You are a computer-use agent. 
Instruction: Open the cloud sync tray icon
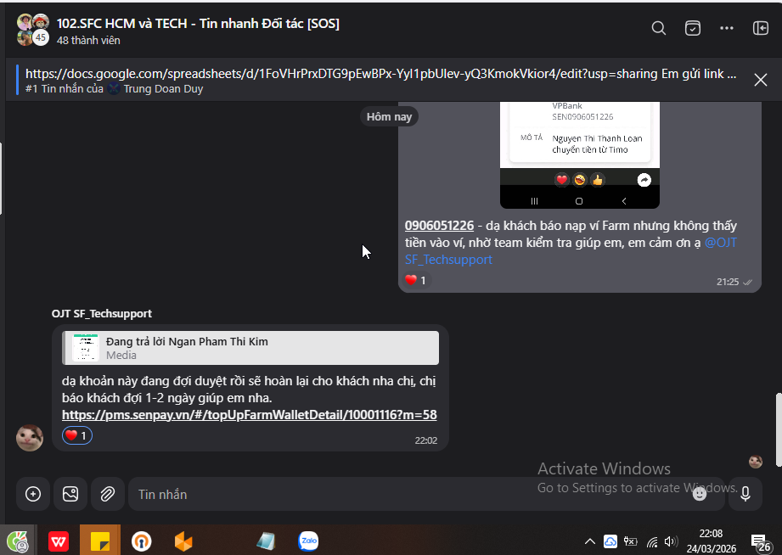pyautogui.click(x=610, y=541)
